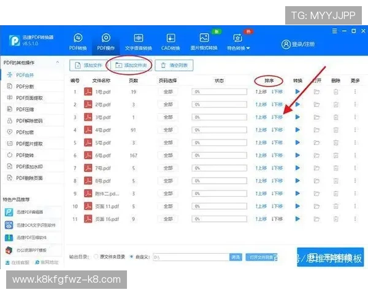368x295 pixels.
Task: Open folder icon for 2号.pdf row
Action: (316, 104)
